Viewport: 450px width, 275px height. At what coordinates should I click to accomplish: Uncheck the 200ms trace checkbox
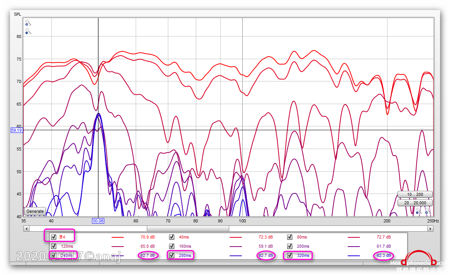tap(290, 246)
